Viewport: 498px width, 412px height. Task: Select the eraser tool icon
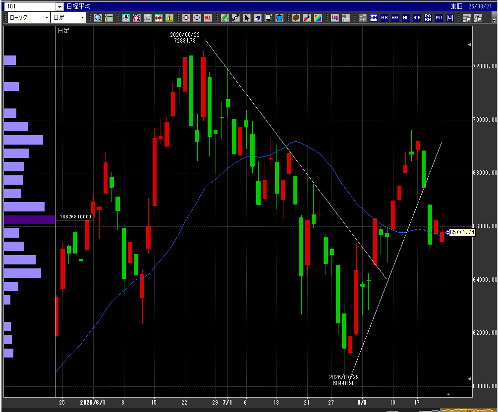258,18
